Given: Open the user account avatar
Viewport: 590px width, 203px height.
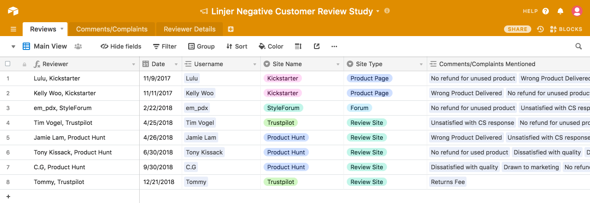Looking at the screenshot, I should pyautogui.click(x=576, y=11).
